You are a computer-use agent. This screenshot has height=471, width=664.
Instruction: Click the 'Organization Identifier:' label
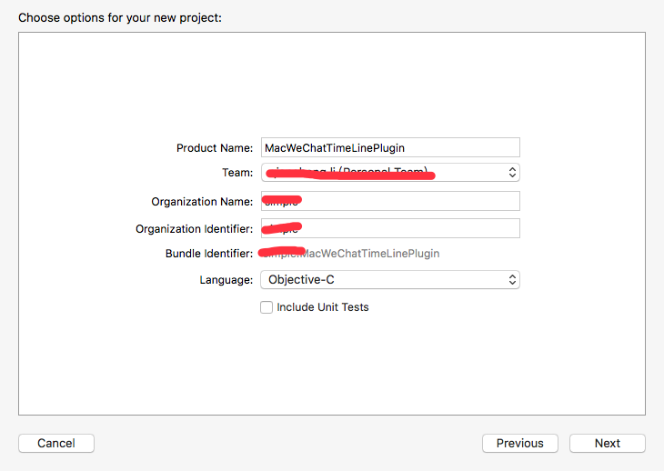pyautogui.click(x=194, y=229)
